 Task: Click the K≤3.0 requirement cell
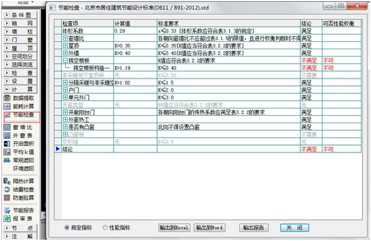point(229,97)
